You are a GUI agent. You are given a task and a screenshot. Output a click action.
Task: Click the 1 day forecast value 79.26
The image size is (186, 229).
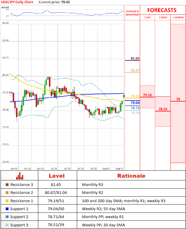tap(147, 95)
